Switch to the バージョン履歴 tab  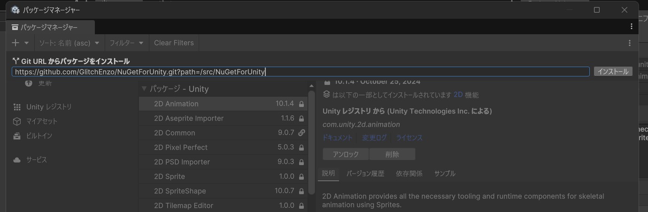365,174
